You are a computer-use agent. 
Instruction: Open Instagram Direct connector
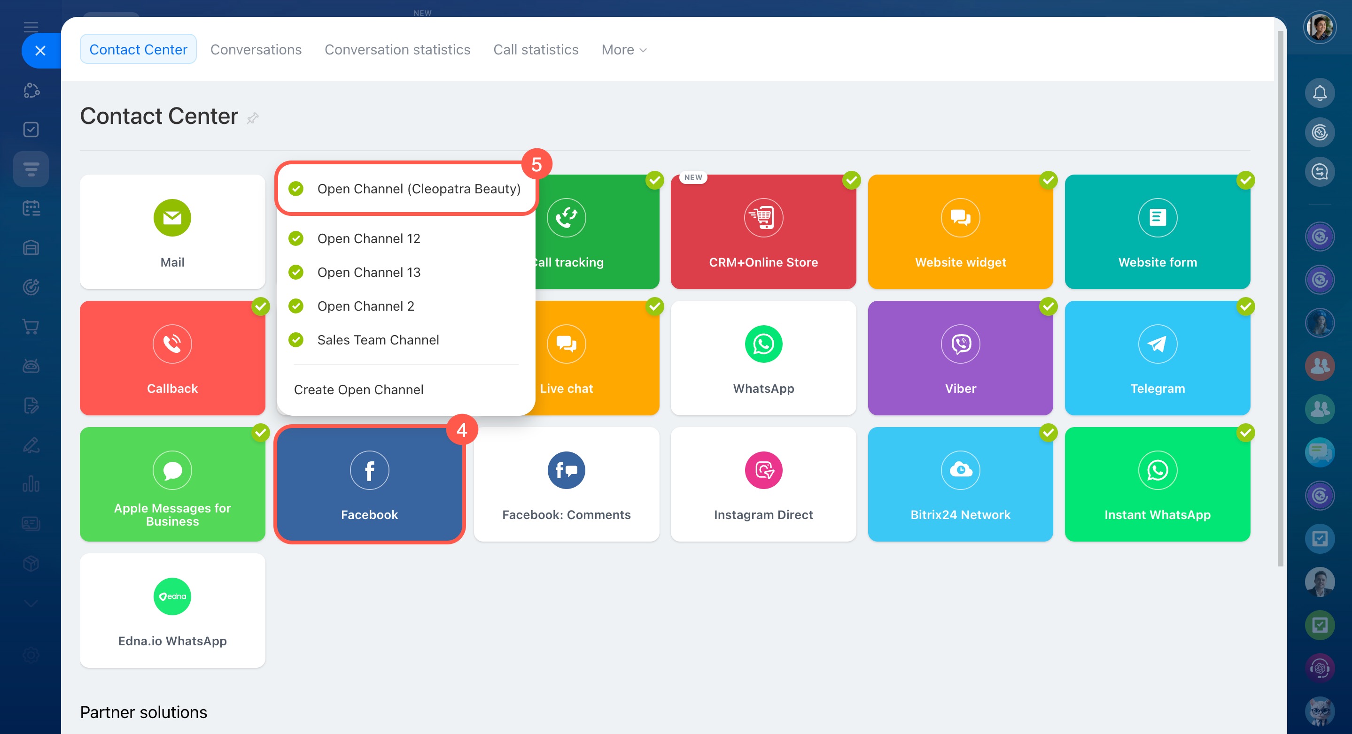(763, 483)
